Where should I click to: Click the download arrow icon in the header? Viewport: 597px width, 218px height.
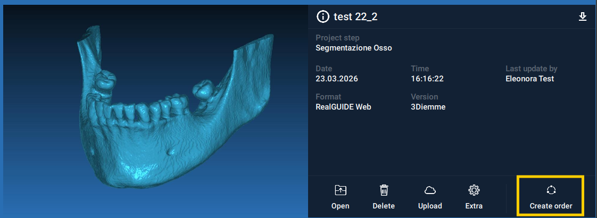point(583,17)
